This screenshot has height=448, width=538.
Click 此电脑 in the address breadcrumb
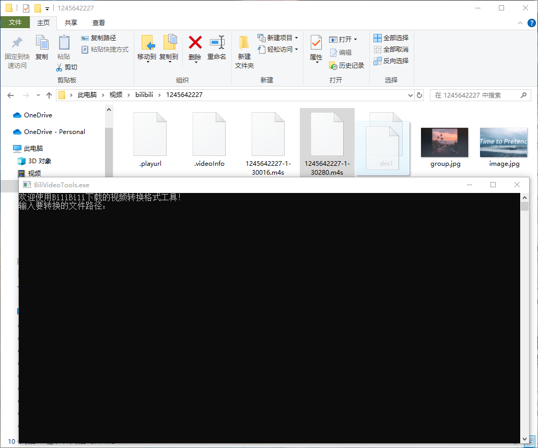click(x=87, y=95)
